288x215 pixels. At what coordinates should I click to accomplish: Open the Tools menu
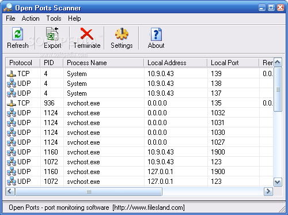click(54, 18)
